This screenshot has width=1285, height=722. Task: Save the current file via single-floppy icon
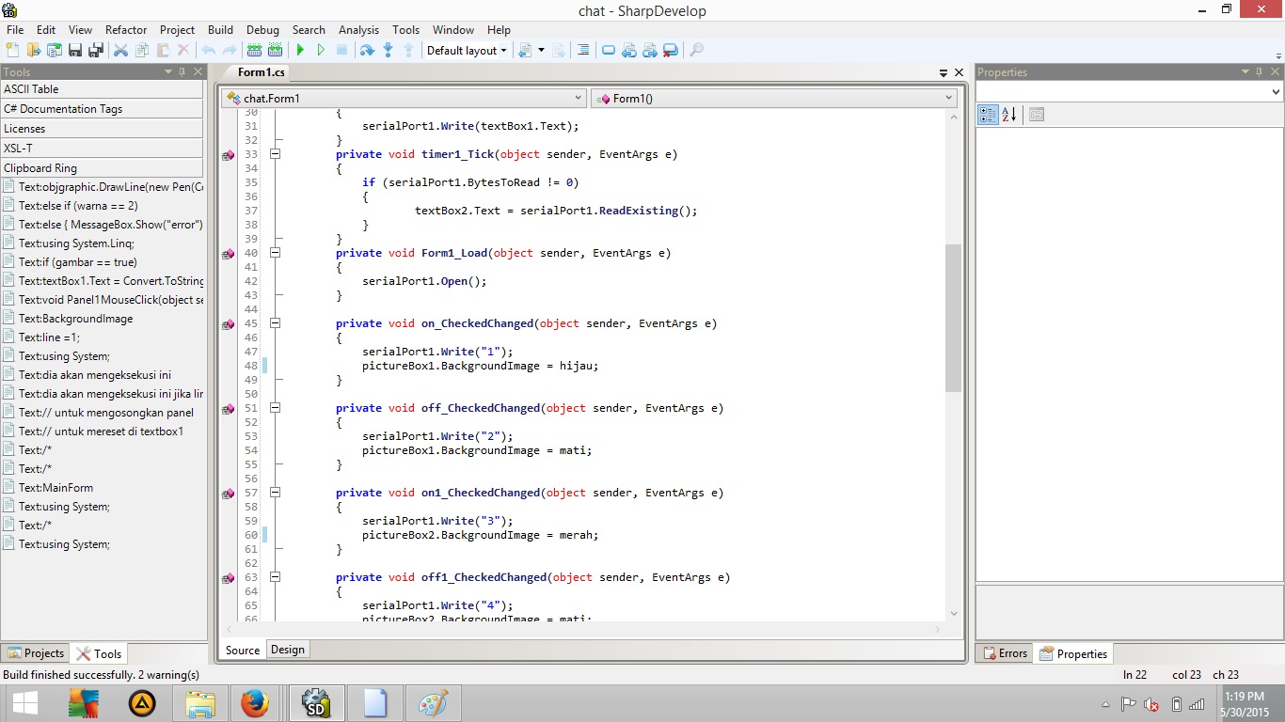tap(75, 50)
